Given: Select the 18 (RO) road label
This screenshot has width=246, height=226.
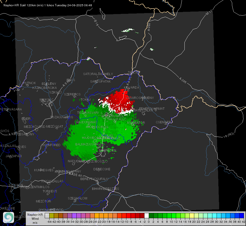Looking at the screenshot, I should tap(229, 135).
